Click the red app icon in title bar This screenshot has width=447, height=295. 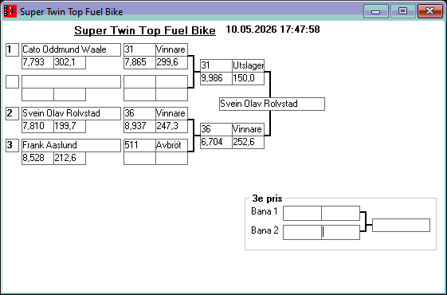pos(10,11)
